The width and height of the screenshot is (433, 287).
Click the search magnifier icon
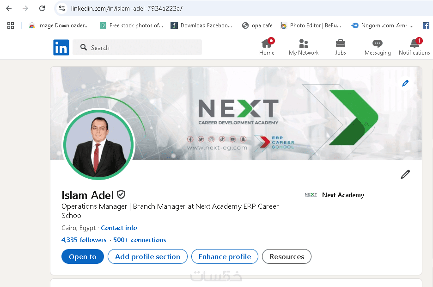pyautogui.click(x=83, y=47)
